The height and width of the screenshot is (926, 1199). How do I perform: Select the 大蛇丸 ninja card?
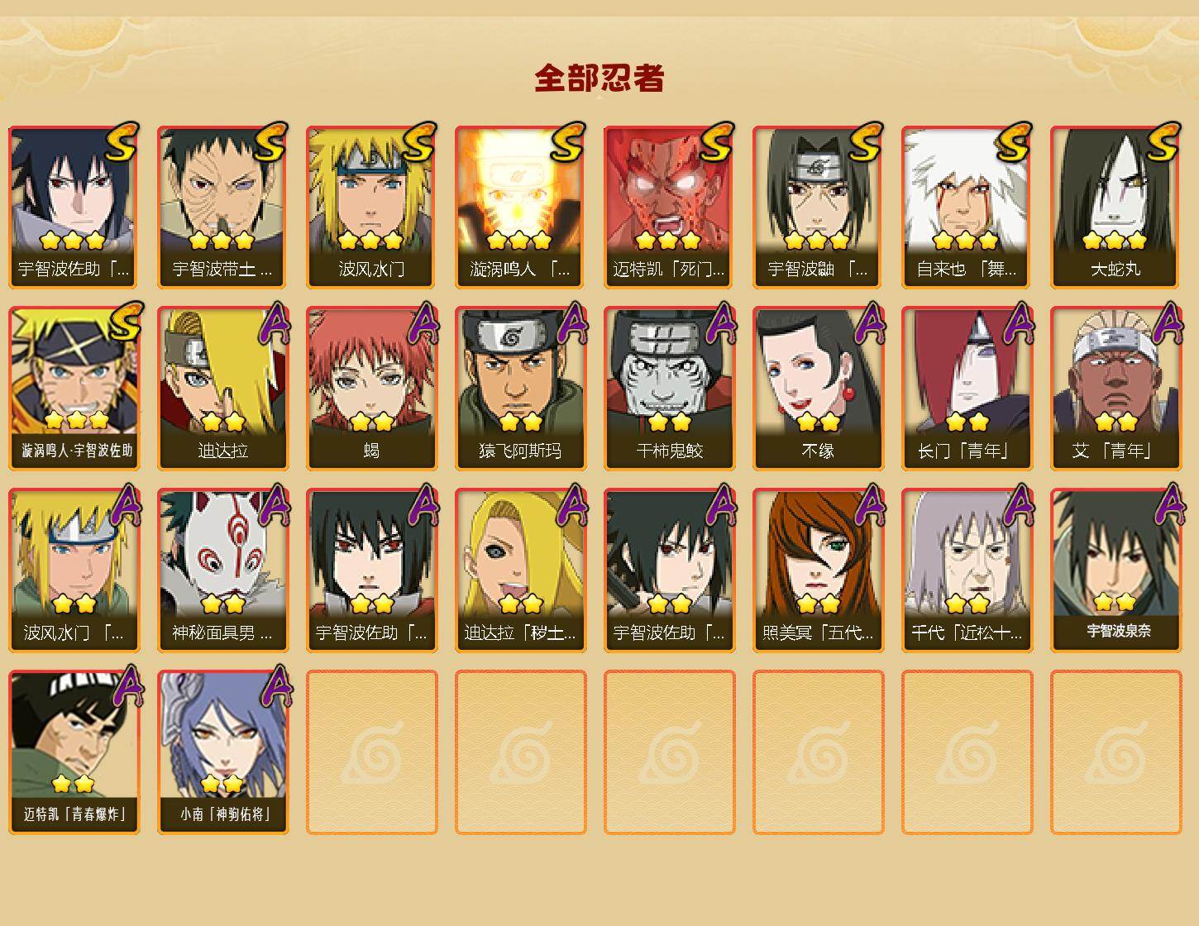click(1115, 207)
